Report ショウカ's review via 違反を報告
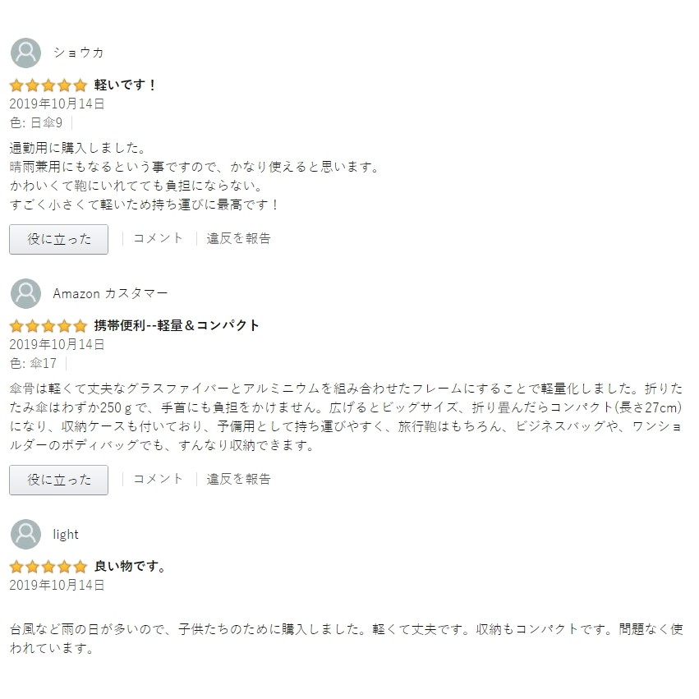Viewport: 699px width, 699px height. click(x=238, y=238)
